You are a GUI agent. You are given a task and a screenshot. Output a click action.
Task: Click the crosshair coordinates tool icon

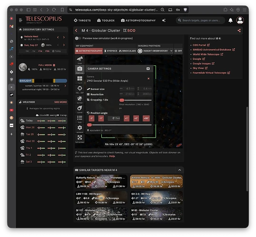click(79, 89)
